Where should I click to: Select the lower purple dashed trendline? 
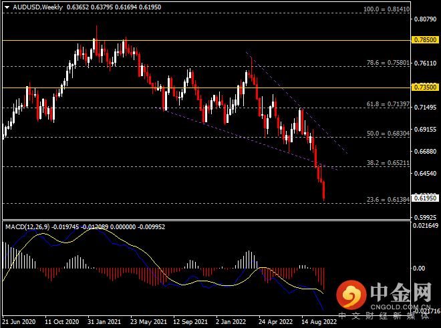coord(246,139)
